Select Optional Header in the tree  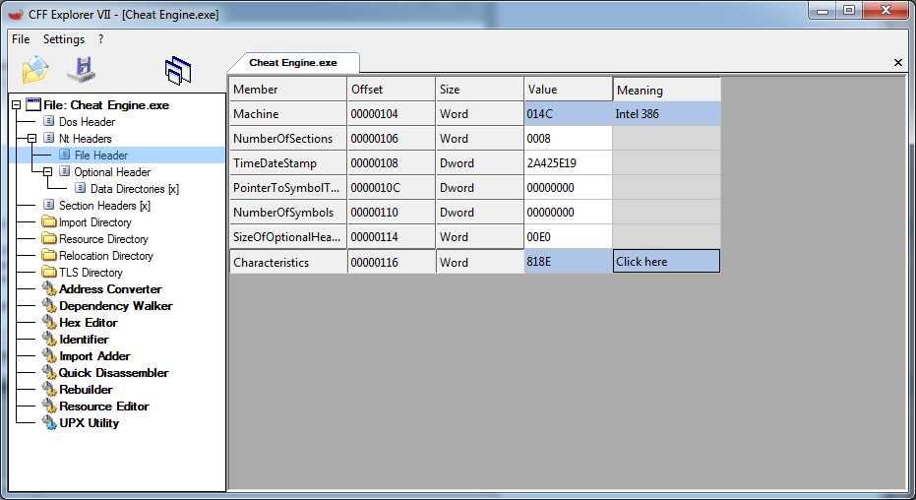click(x=112, y=171)
